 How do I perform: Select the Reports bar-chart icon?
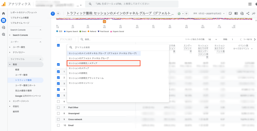pos(4,21)
